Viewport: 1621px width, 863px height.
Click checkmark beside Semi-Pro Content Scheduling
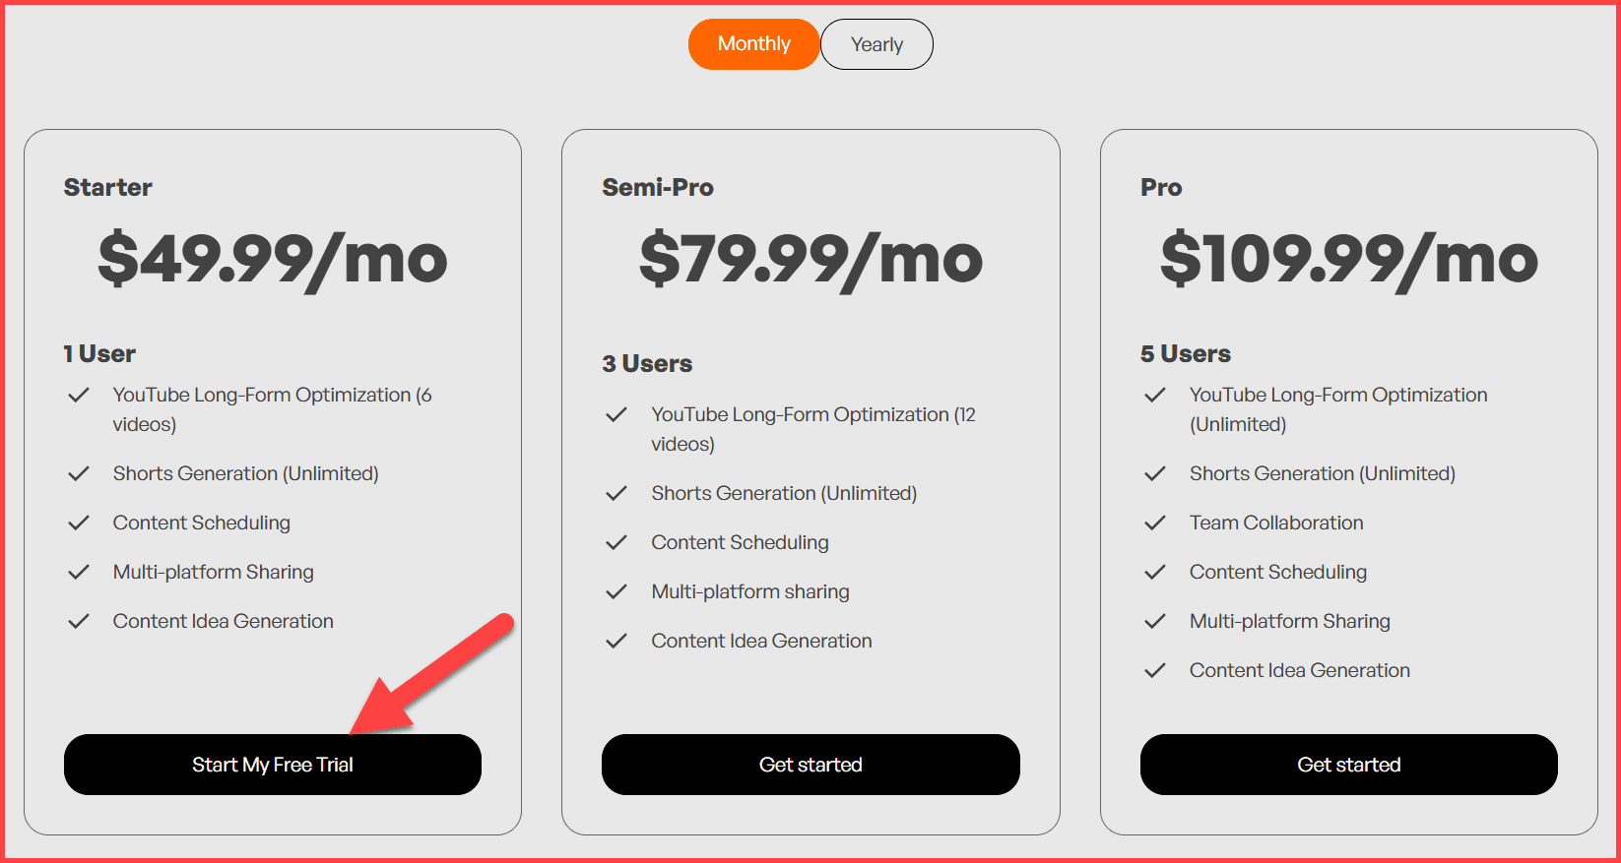pos(616,542)
